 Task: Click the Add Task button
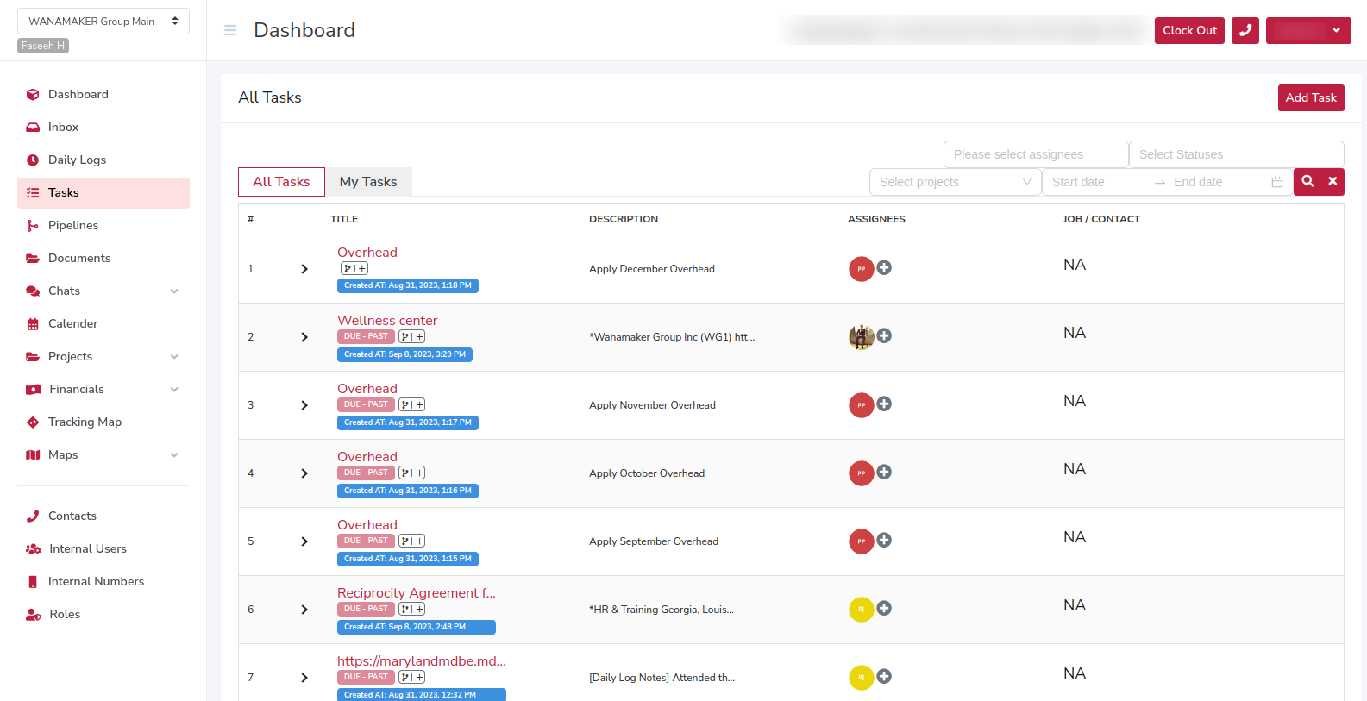click(x=1310, y=98)
